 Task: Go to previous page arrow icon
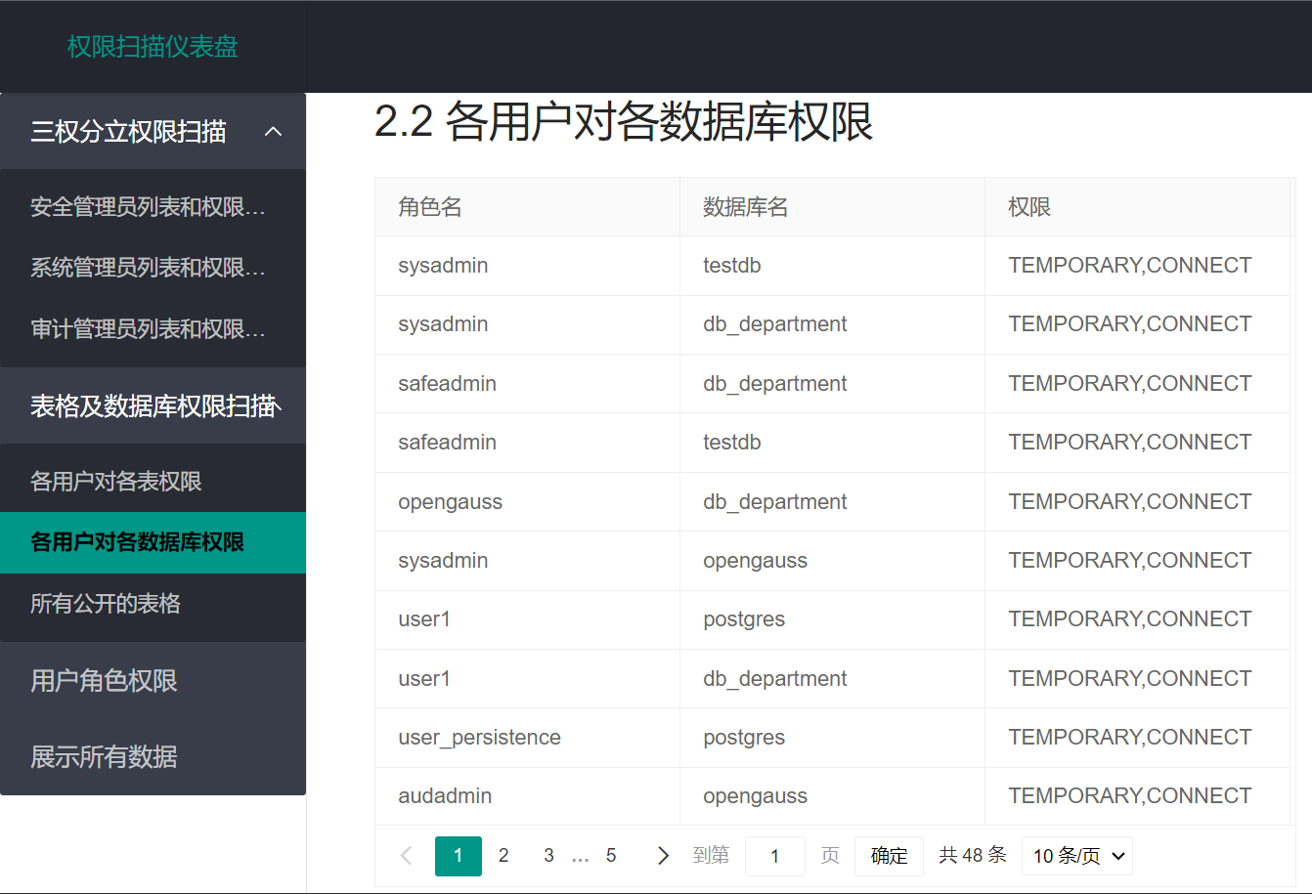click(x=407, y=856)
